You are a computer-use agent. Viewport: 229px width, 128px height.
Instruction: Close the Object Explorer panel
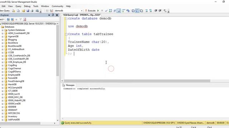pyautogui.click(x=57, y=15)
